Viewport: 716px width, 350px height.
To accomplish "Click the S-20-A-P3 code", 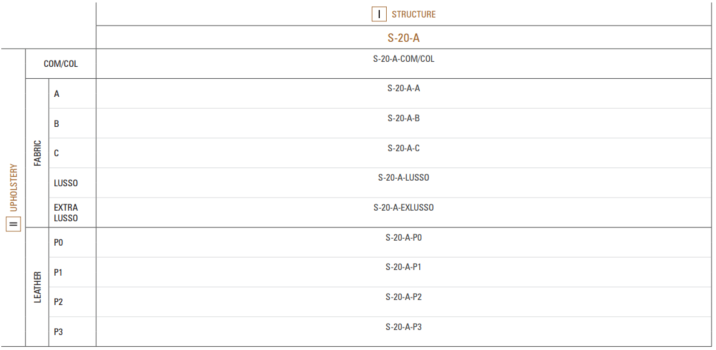I will pyautogui.click(x=404, y=327).
